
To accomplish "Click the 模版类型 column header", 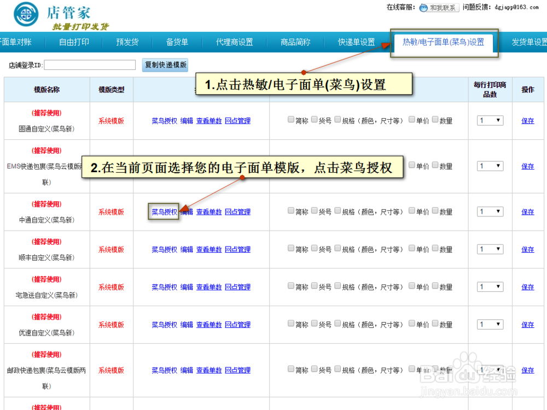I will point(111,90).
